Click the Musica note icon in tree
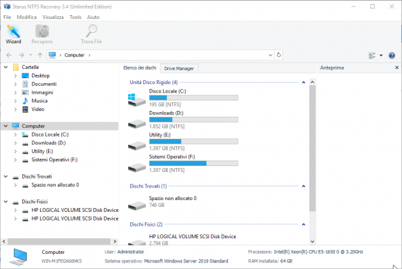Image resolution: width=402 pixels, height=269 pixels. (25, 100)
